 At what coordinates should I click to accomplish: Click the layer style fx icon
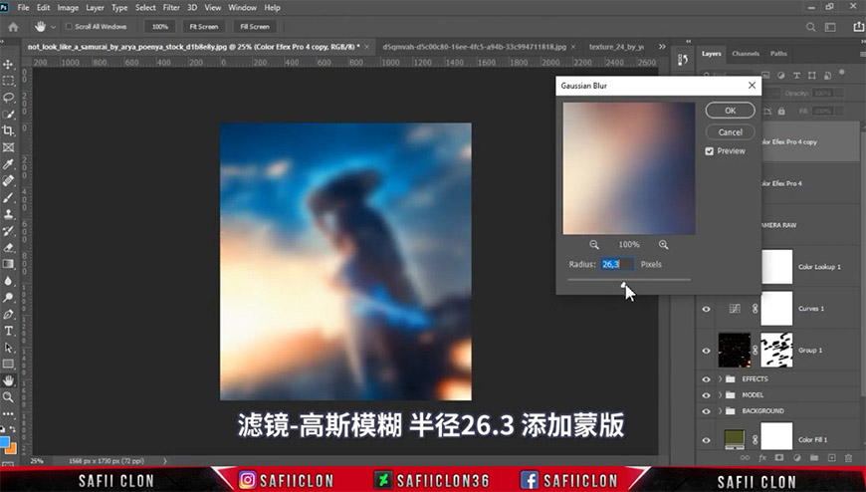(762, 458)
